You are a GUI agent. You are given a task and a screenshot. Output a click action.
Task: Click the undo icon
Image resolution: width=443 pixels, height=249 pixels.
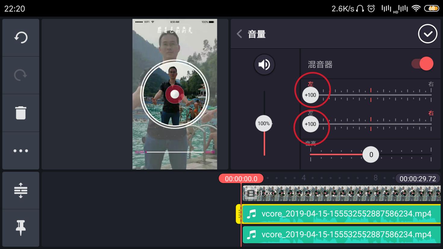point(20,37)
